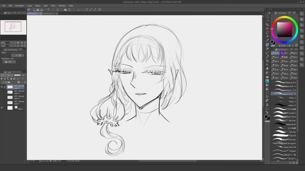305x171 pixels.
Task: Toggle Snap to Special Ruler in command bar
Action: pos(91,9)
